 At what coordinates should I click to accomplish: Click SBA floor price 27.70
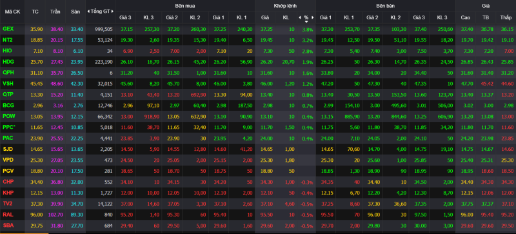point(77,226)
